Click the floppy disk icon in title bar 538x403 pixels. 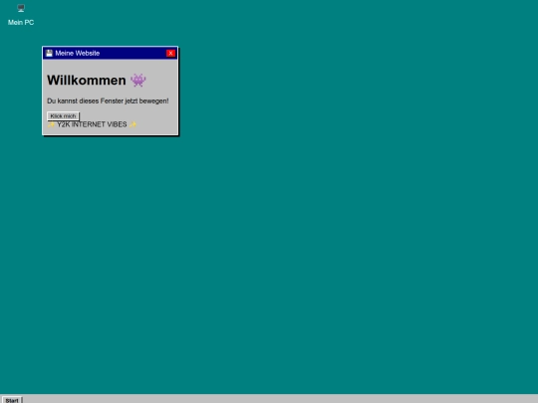tap(49, 53)
